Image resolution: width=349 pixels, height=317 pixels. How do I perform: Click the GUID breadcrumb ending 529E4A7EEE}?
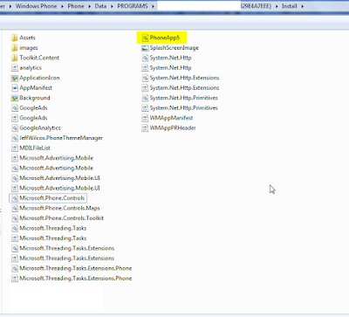pyautogui.click(x=256, y=6)
